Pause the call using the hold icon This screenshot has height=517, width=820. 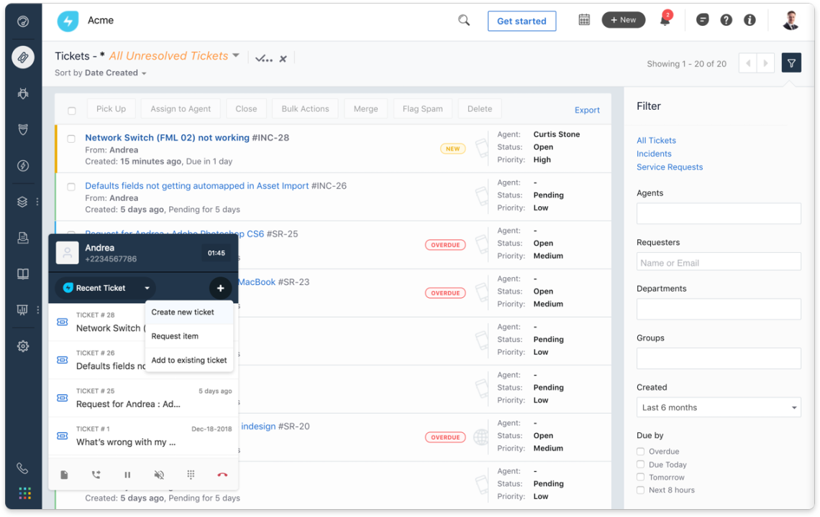(127, 475)
